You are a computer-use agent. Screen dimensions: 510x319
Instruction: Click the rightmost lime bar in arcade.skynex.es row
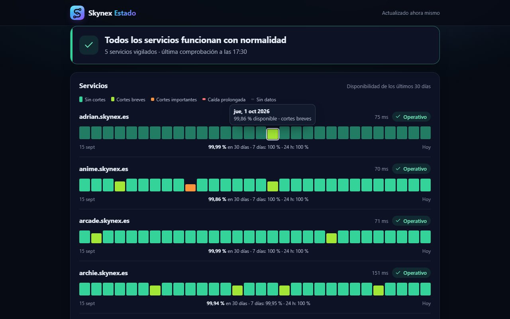point(331,238)
